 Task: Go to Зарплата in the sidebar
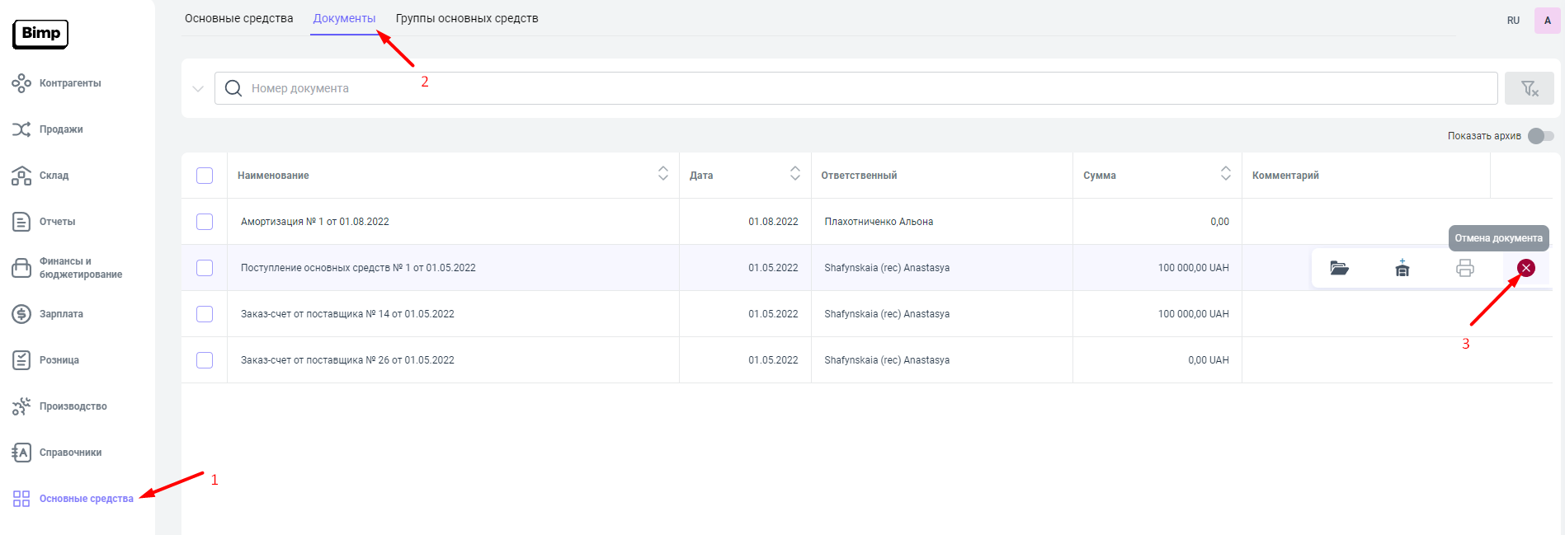(x=61, y=314)
